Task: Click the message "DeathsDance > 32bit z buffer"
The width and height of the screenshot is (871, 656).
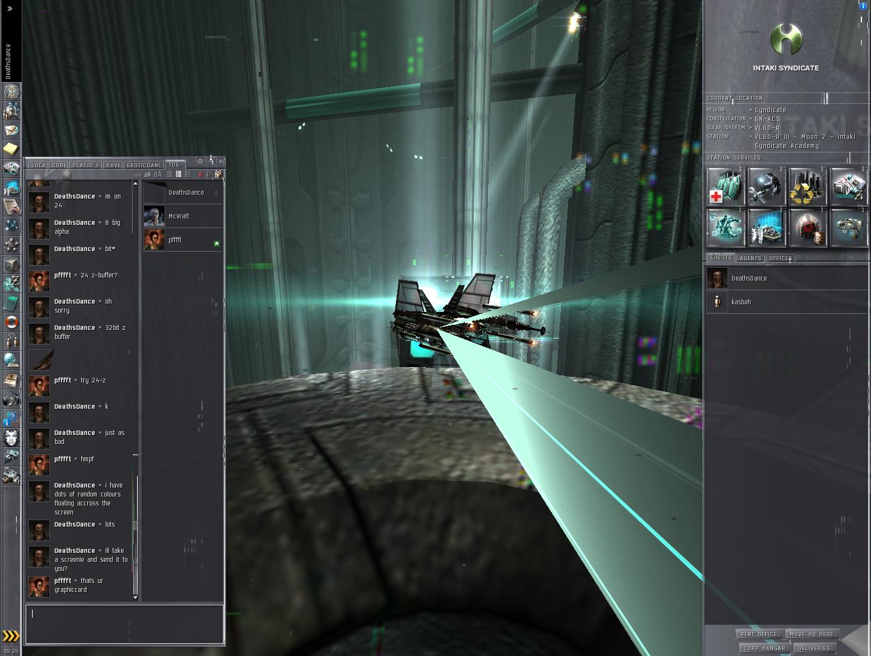Action: tap(90, 332)
